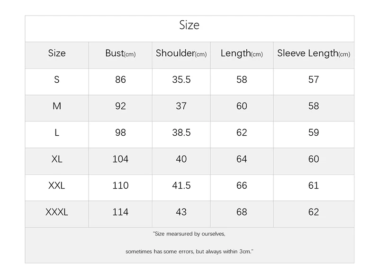Click the M size row label

click(x=57, y=106)
